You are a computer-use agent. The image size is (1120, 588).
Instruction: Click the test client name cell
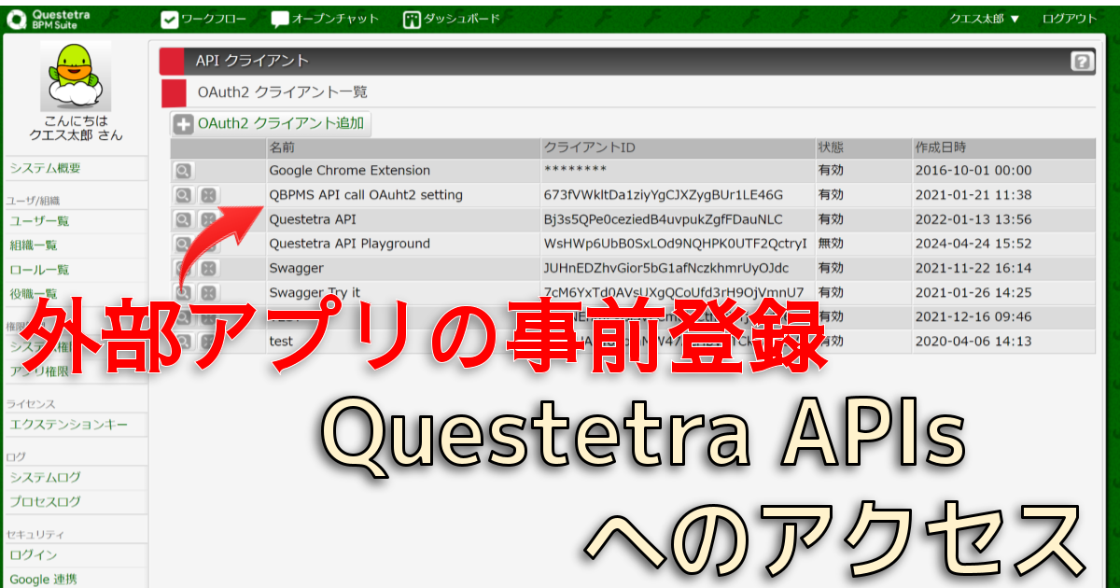(x=281, y=341)
